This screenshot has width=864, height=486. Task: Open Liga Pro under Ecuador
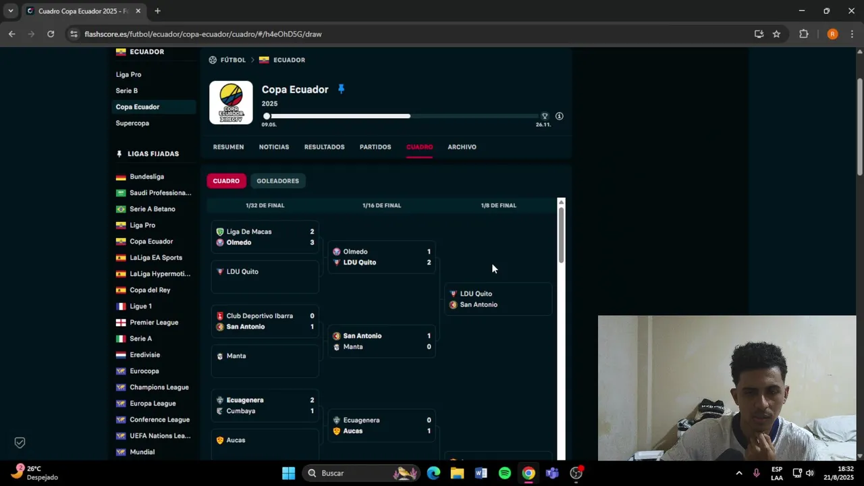point(128,74)
